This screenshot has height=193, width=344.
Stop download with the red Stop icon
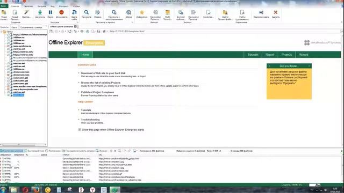(x=61, y=12)
